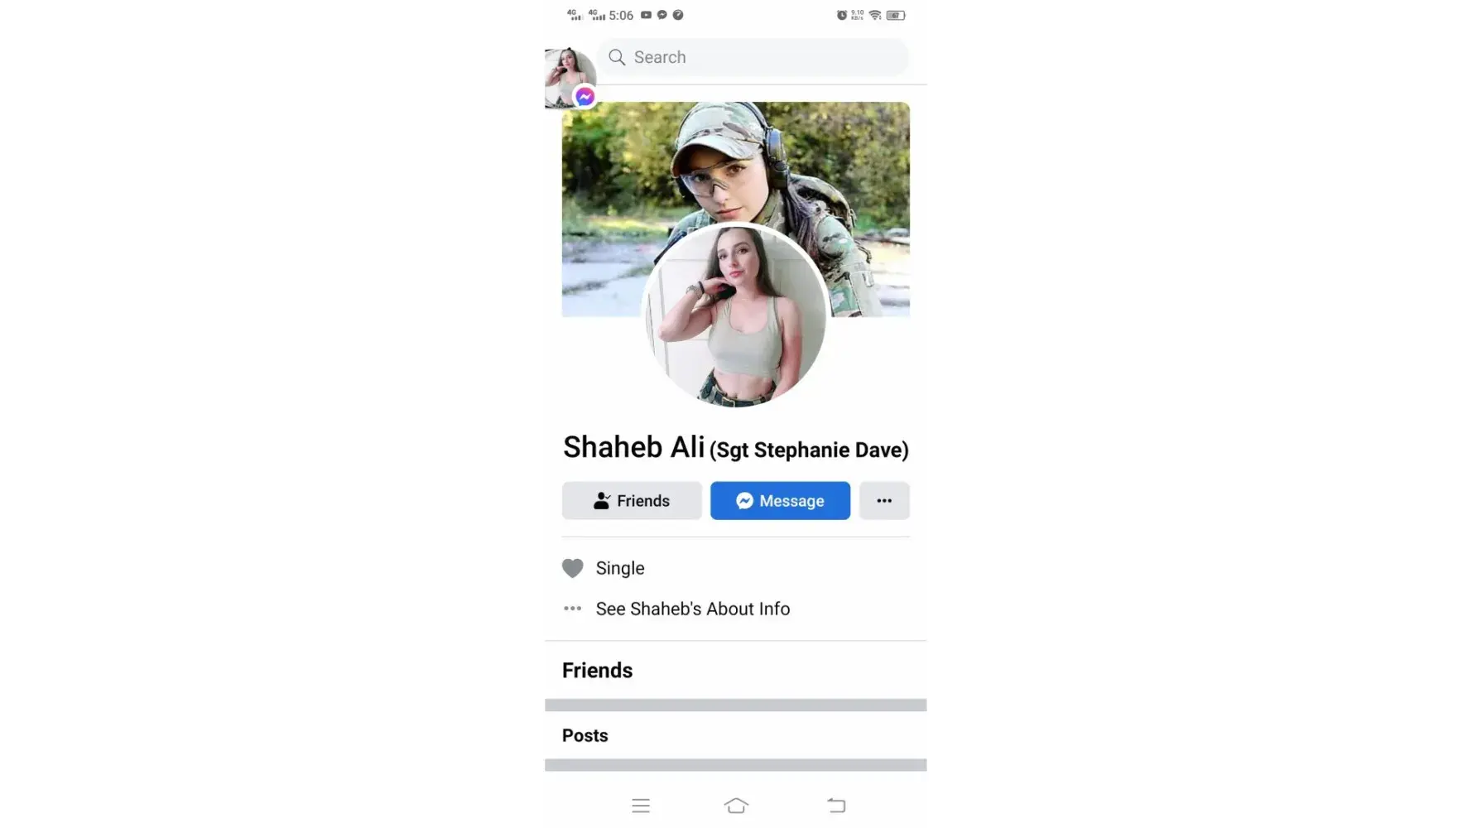Open the Friends section heading
Screen dimensions: 1472x828
pyautogui.click(x=597, y=671)
